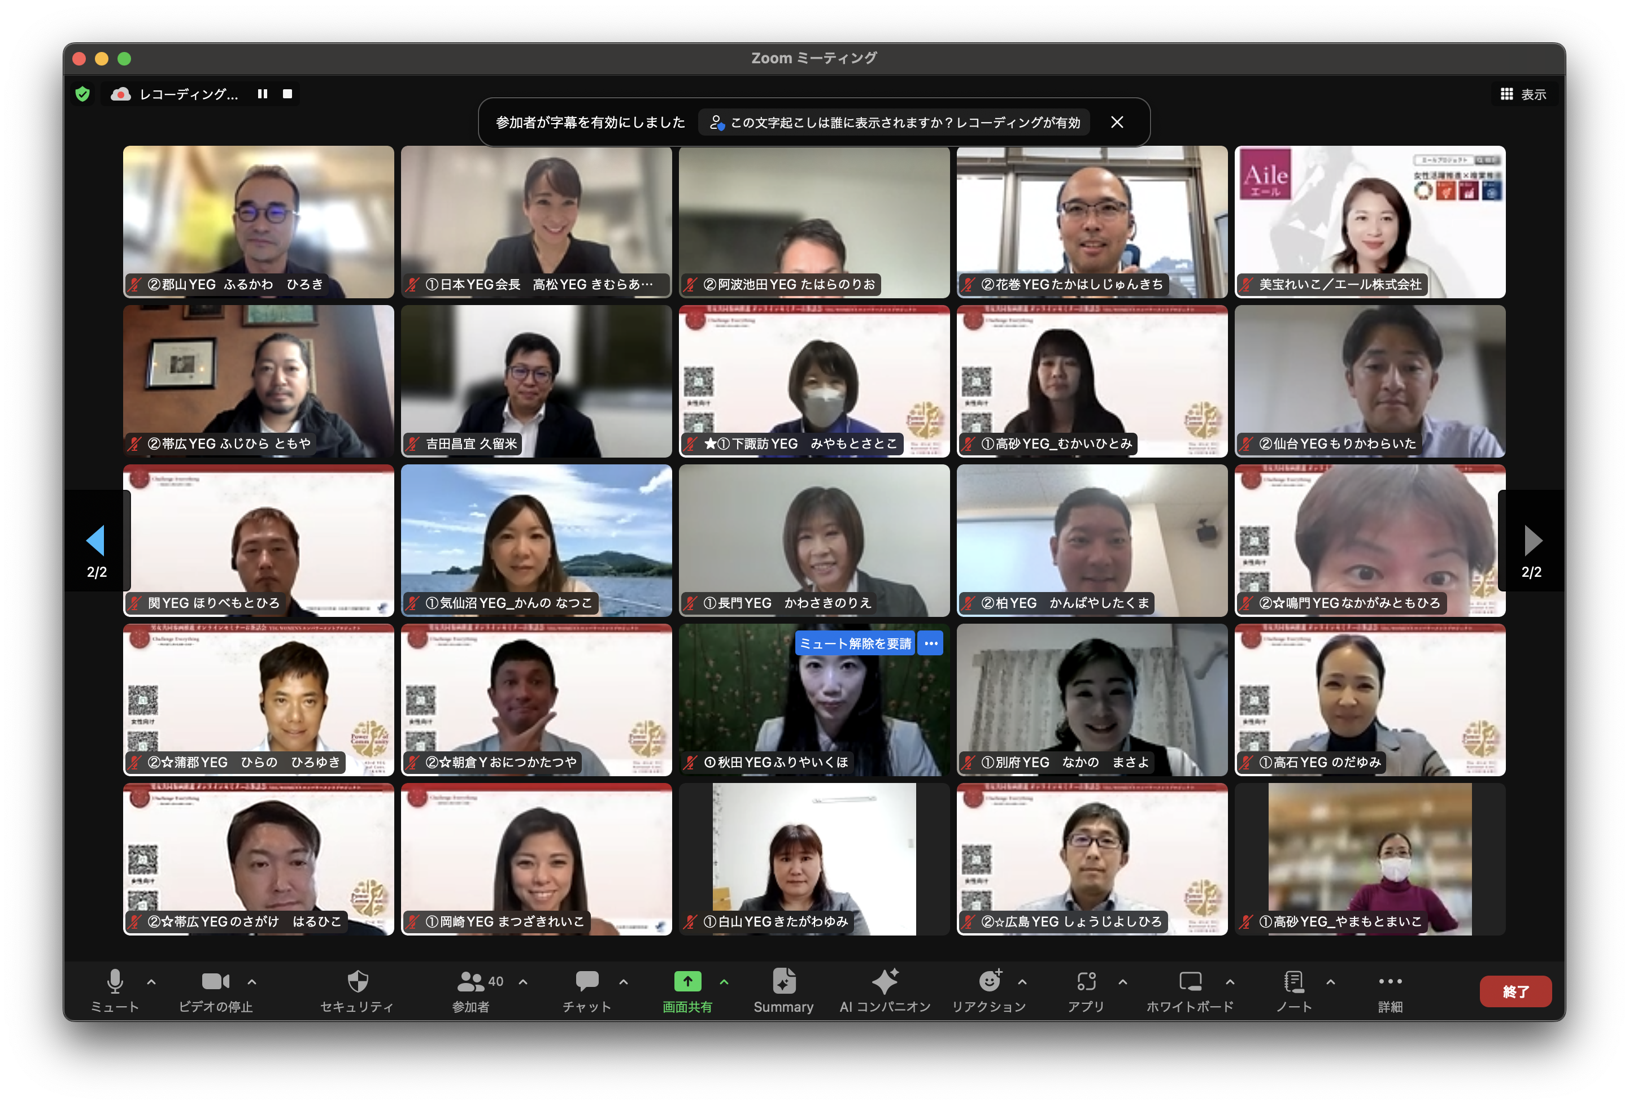Open the ホワイトボード icon
Viewport: 1629px width, 1105px height.
[1190, 981]
